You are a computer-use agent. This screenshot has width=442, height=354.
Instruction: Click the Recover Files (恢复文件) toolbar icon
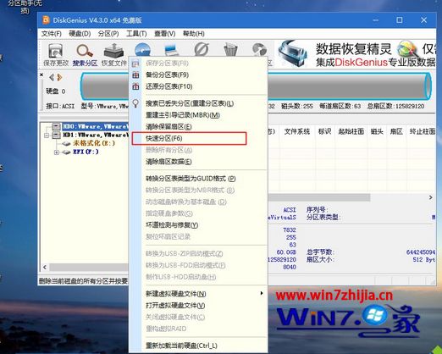click(x=113, y=55)
